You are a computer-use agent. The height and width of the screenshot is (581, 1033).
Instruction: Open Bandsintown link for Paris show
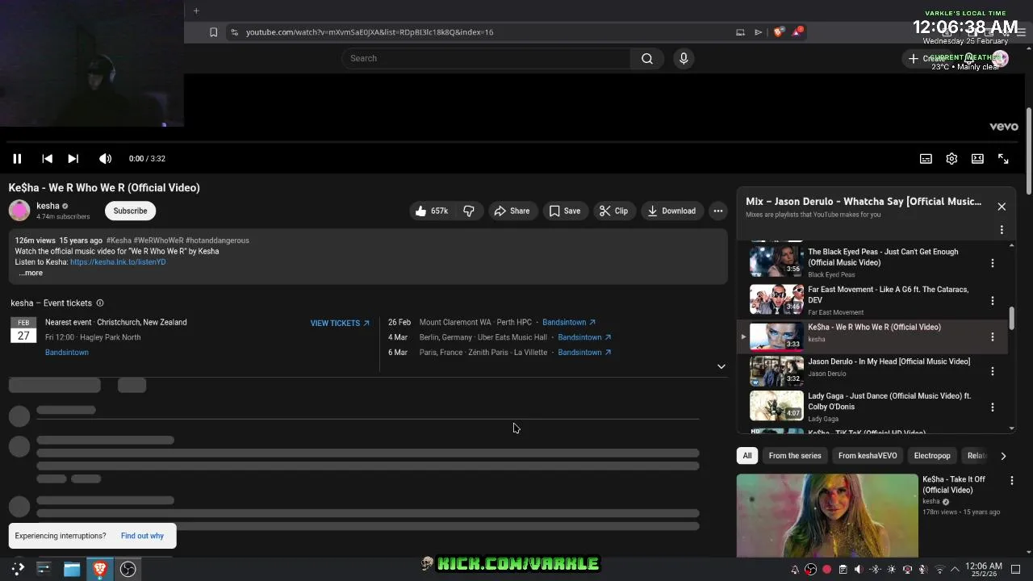tap(584, 353)
